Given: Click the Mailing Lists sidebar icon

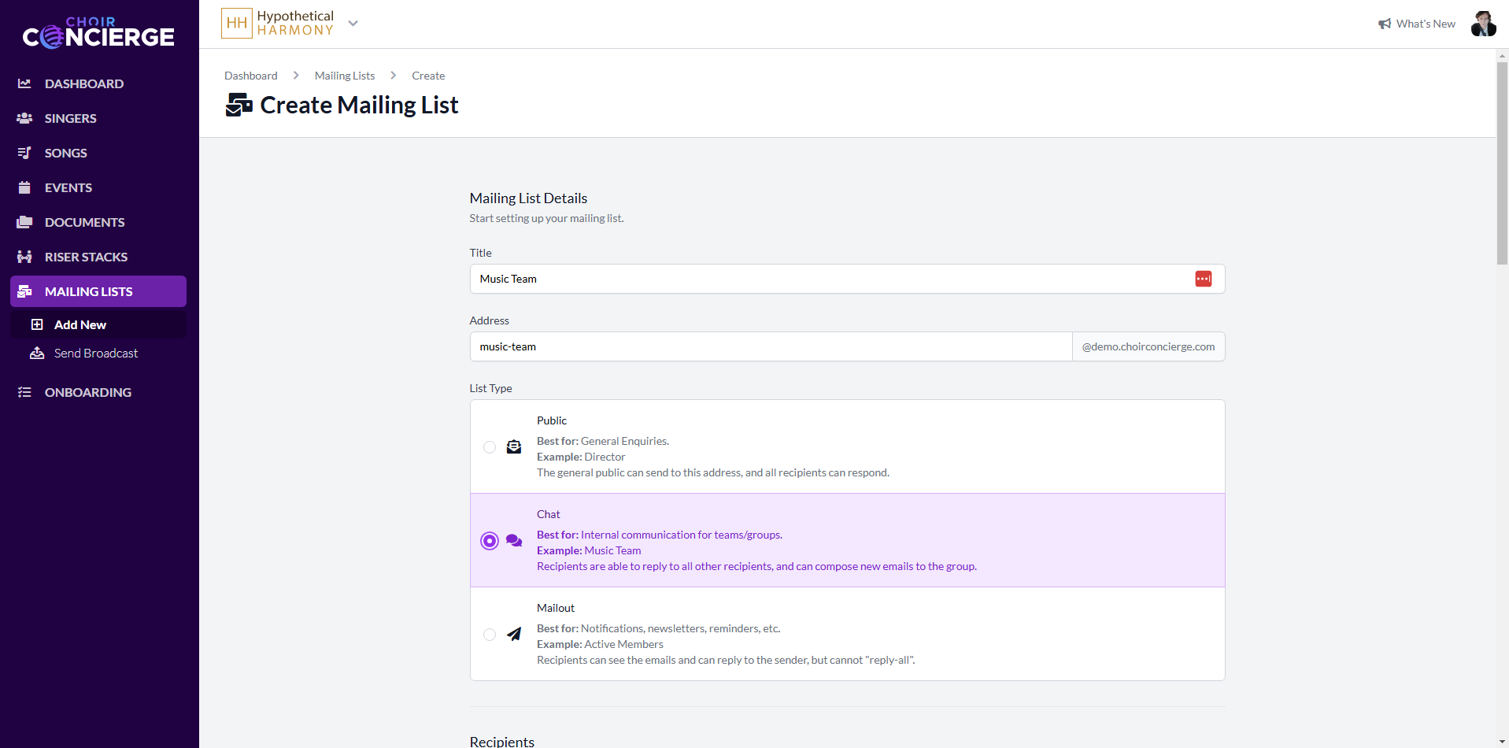Looking at the screenshot, I should point(24,291).
